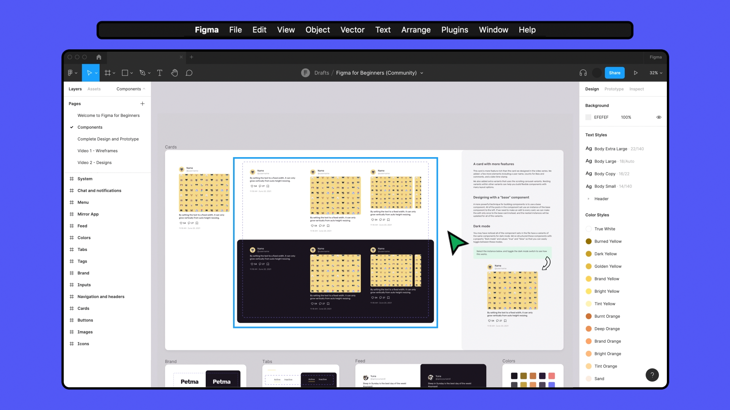Open Video 1 - Wireframes page

[97, 151]
